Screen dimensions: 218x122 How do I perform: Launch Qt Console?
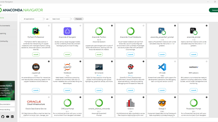[99, 90]
